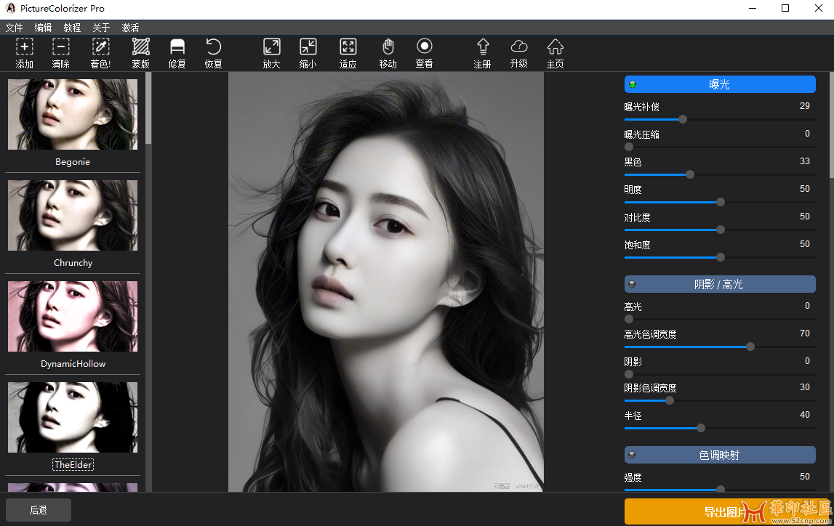Image resolution: width=834 pixels, height=526 pixels.
Task: Apply the TheElder preset thumbnail
Action: [x=73, y=417]
